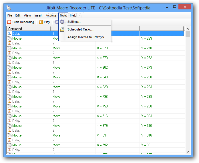
Task: Click the scroll up arrow
Action: point(188,29)
